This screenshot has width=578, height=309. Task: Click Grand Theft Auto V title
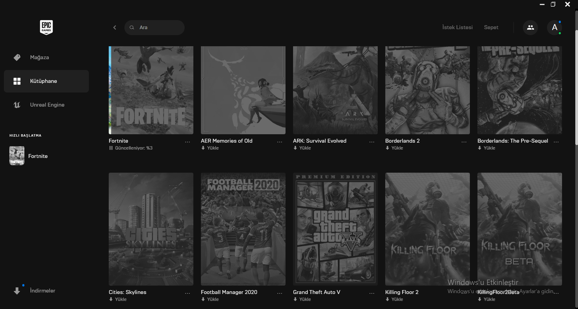pyautogui.click(x=317, y=292)
